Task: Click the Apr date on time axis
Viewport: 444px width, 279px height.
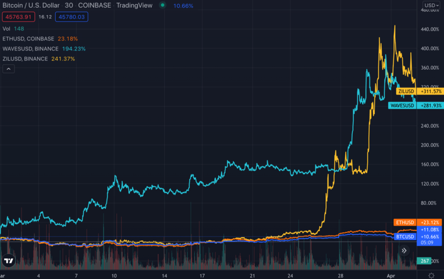Action: tap(391, 276)
